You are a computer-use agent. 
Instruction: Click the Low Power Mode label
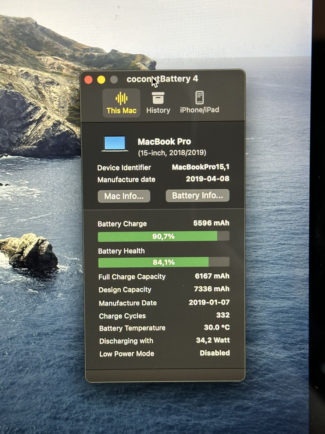(127, 354)
